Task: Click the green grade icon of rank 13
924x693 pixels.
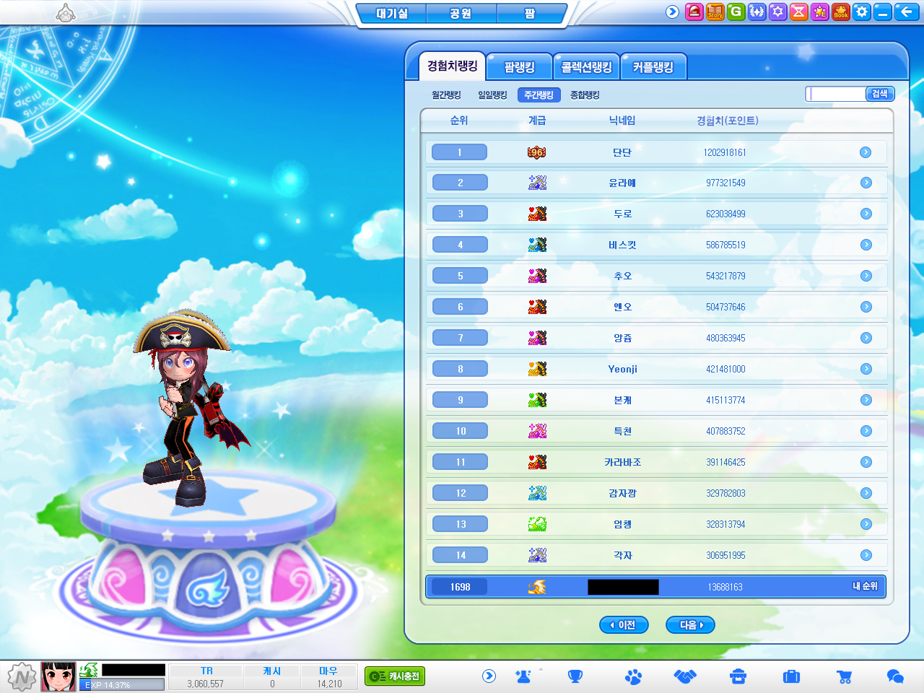Action: pos(537,524)
